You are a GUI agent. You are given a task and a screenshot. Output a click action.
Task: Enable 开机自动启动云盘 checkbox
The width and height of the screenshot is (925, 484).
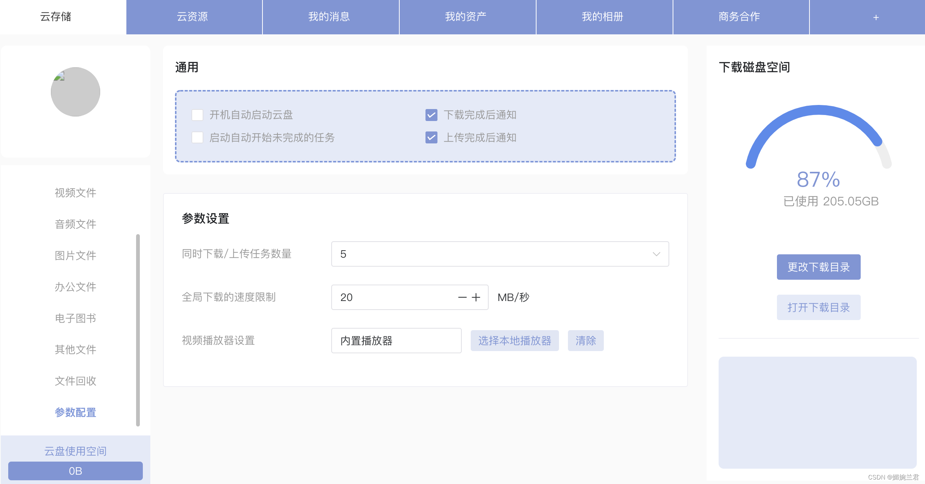[197, 115]
